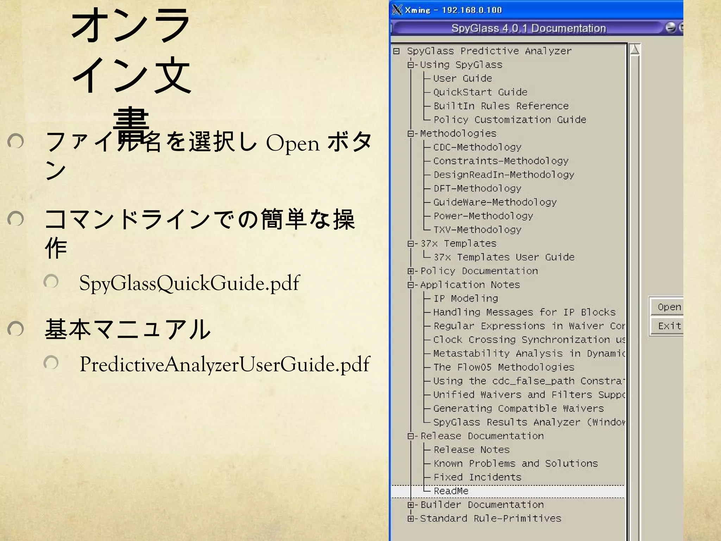The width and height of the screenshot is (721, 541).
Task: Expand the Builder Documentation branch
Action: [410, 505]
